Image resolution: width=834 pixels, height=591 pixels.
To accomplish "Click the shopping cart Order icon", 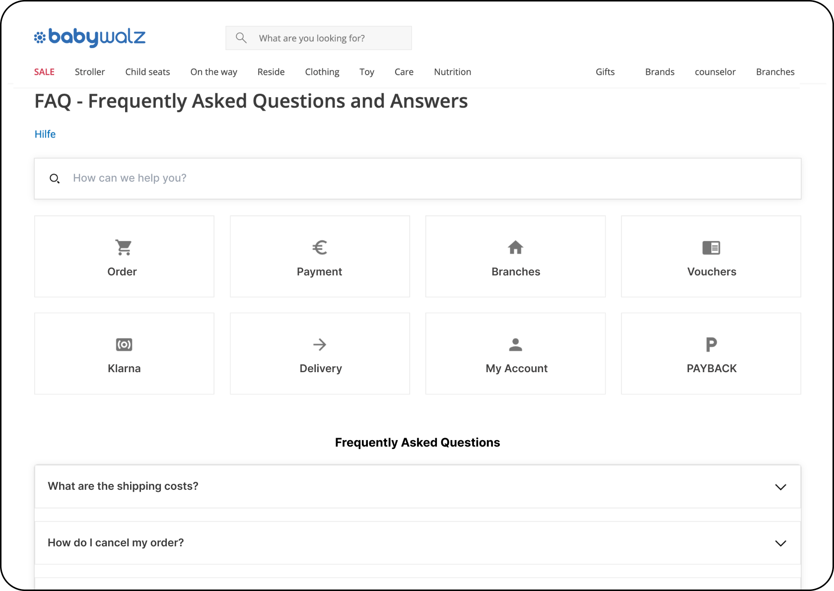I will 124,247.
